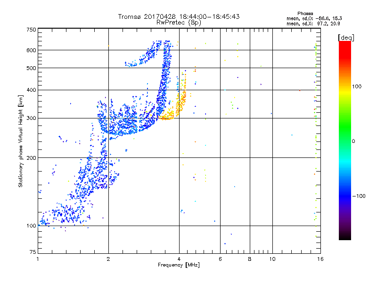
Task: Select the 'RwPretec (8p)' subtitle
Action: click(179, 23)
